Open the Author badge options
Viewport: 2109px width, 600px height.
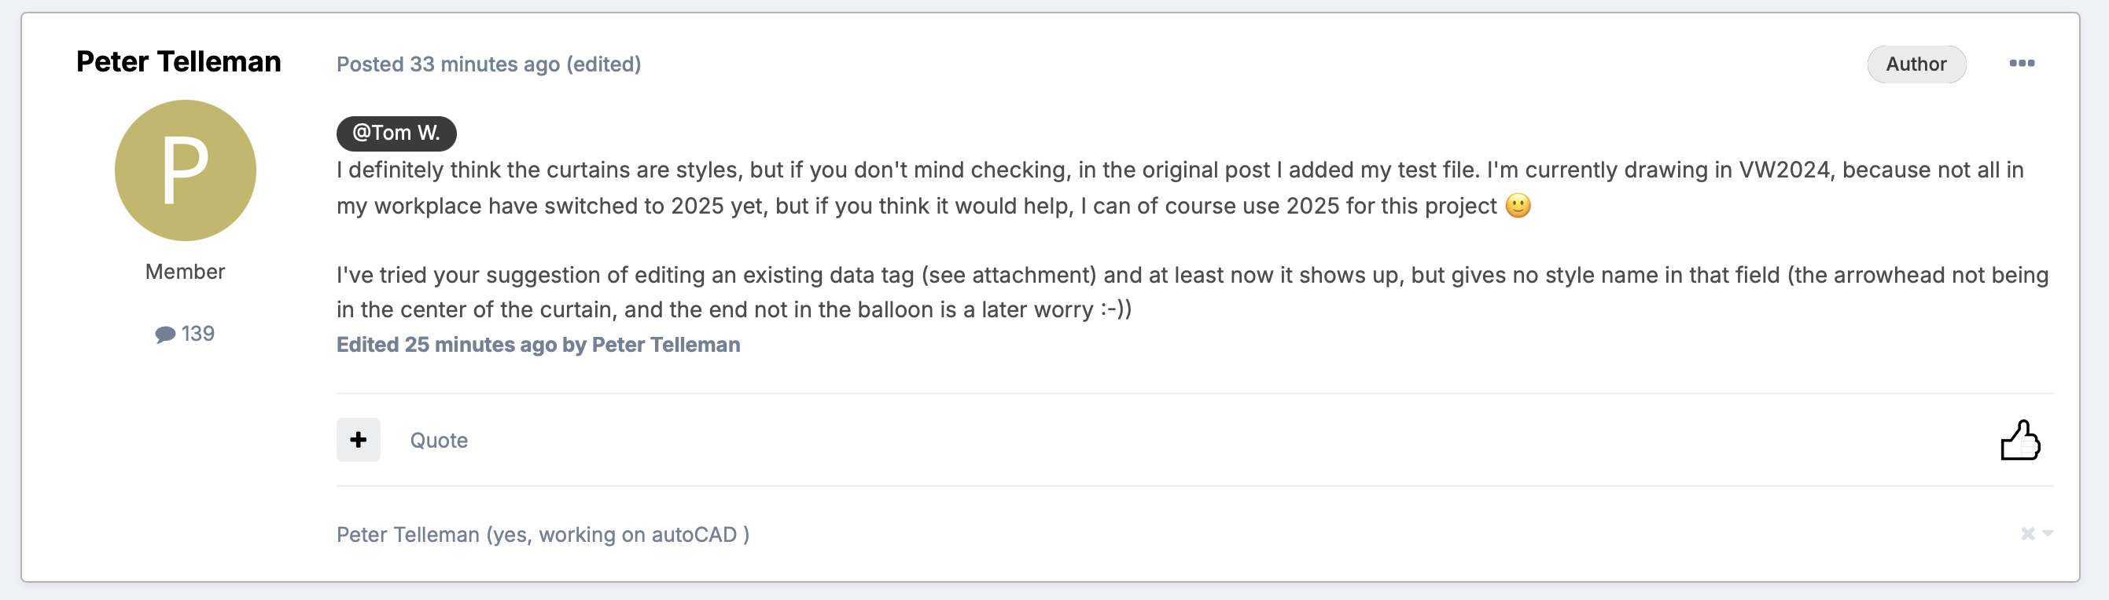point(1916,64)
